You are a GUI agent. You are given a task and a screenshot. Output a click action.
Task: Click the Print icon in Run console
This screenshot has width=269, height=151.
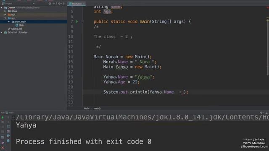[8, 136]
